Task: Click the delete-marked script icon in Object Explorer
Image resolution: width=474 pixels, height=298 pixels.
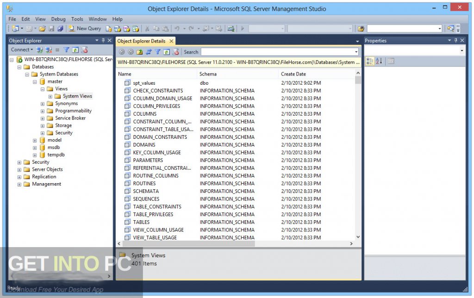Action: [x=84, y=50]
